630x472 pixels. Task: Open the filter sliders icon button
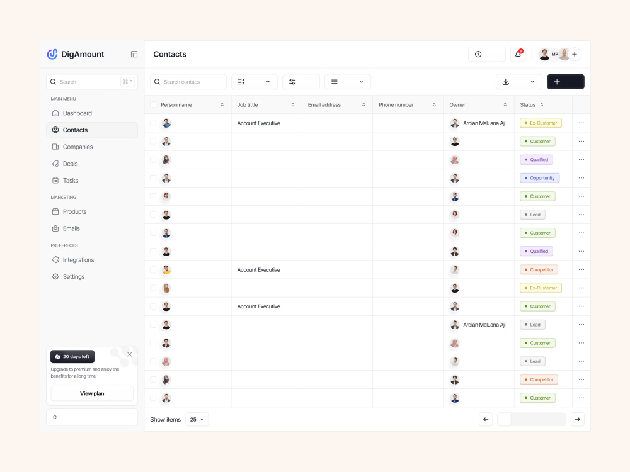(292, 82)
